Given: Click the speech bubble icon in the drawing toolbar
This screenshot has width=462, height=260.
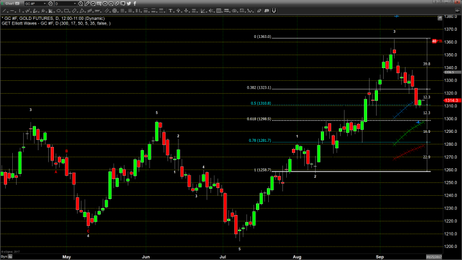Looking at the screenshot, I should [266, 11].
